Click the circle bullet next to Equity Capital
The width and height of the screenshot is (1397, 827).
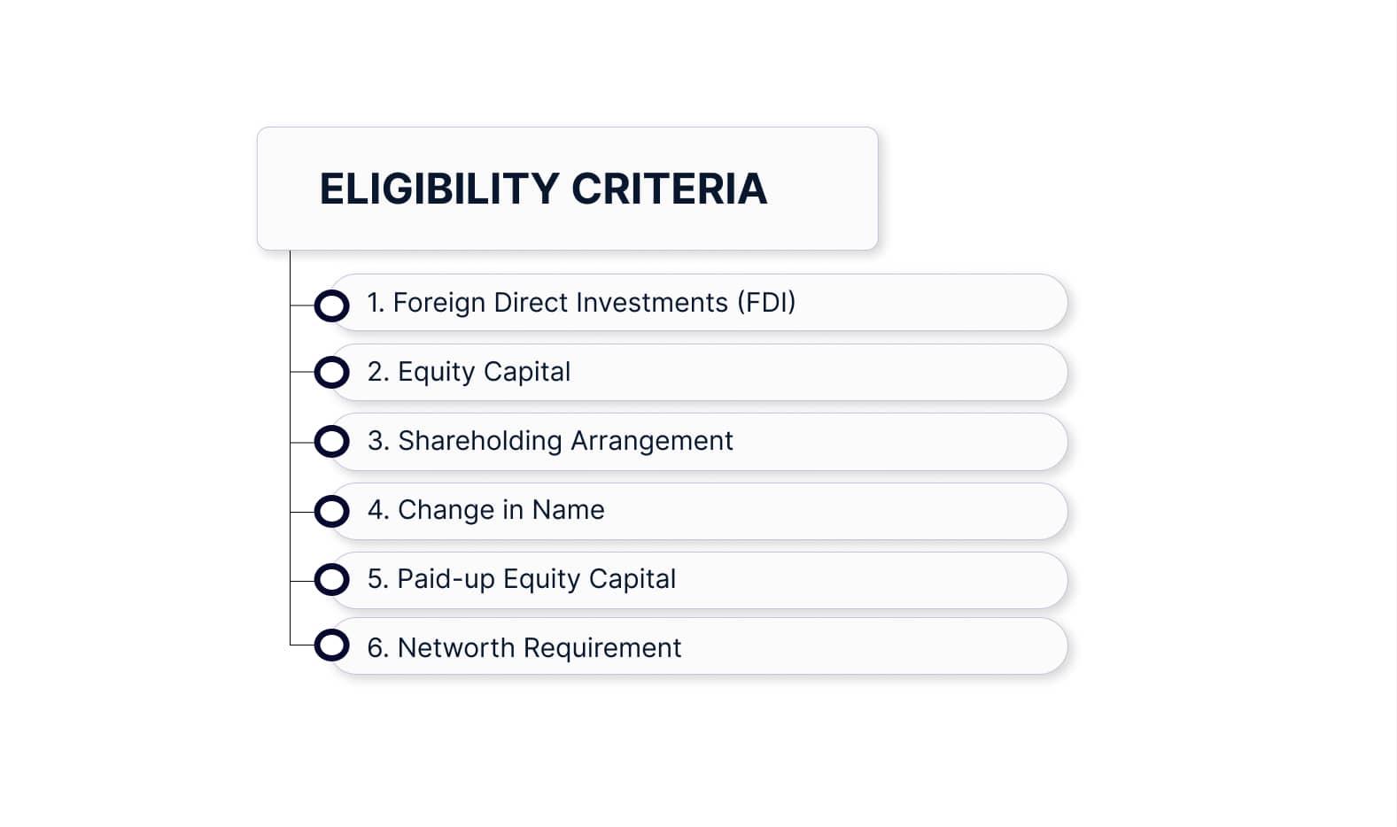[x=332, y=373]
